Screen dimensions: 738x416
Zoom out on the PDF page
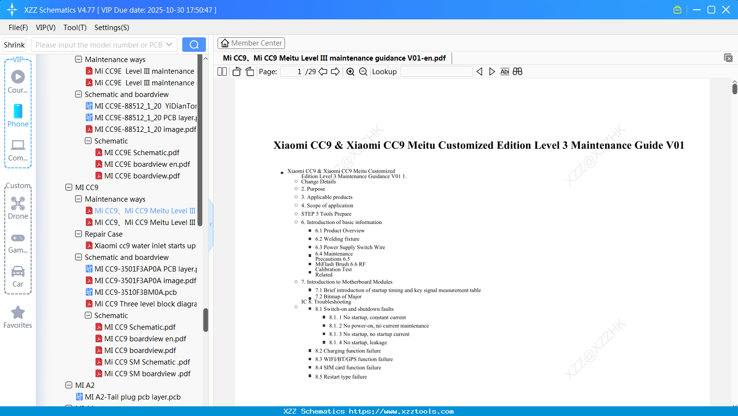pos(363,71)
